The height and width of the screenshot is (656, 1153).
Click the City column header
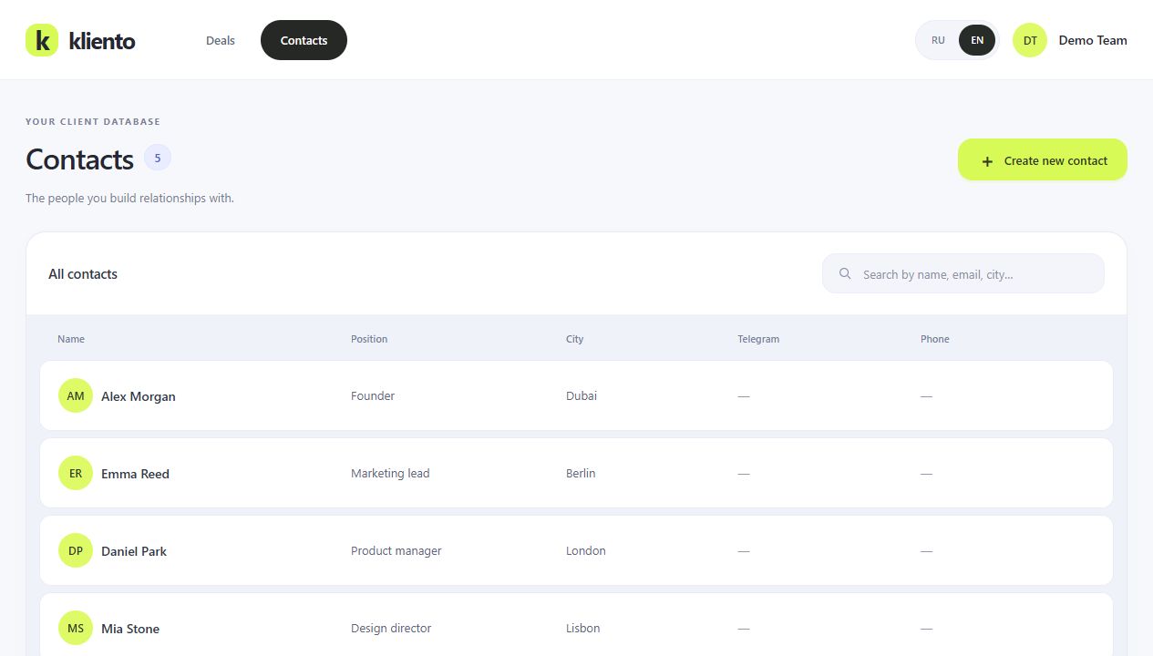coord(574,339)
